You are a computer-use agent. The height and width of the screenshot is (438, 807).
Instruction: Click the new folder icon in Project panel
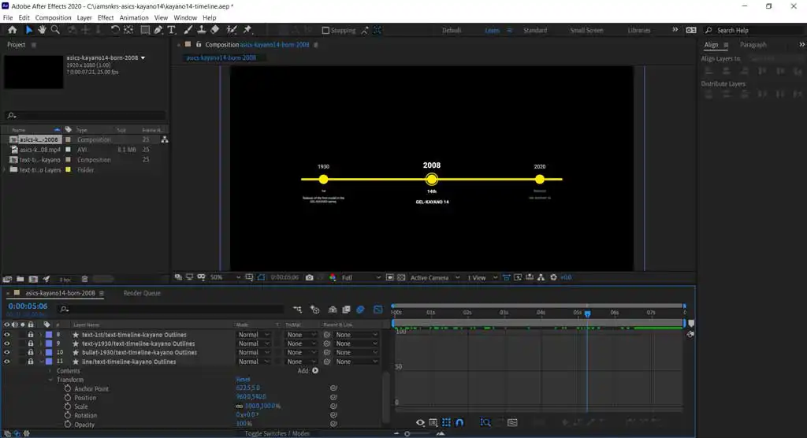click(x=20, y=279)
